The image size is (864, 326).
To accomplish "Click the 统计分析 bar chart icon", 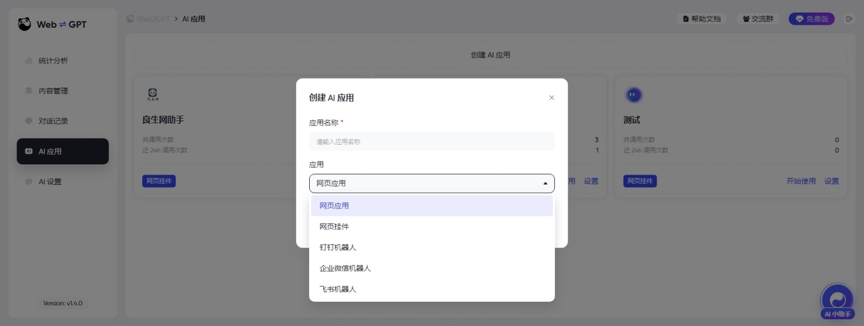I will tap(29, 60).
